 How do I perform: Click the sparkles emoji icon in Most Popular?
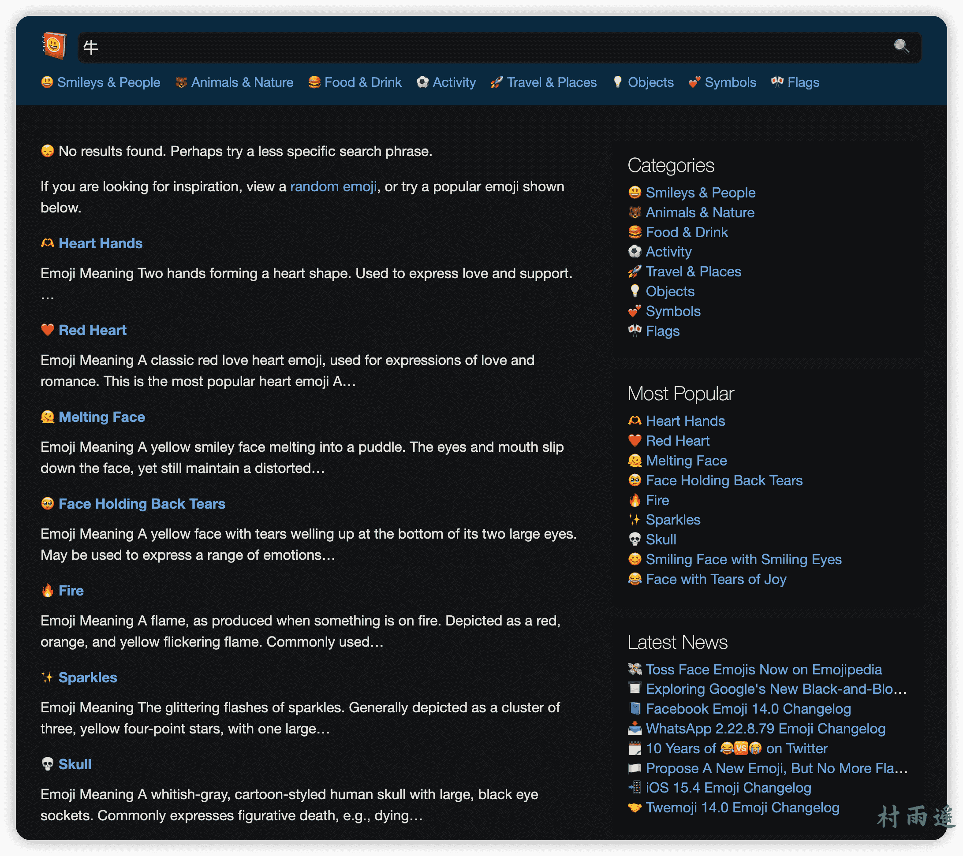[635, 519]
